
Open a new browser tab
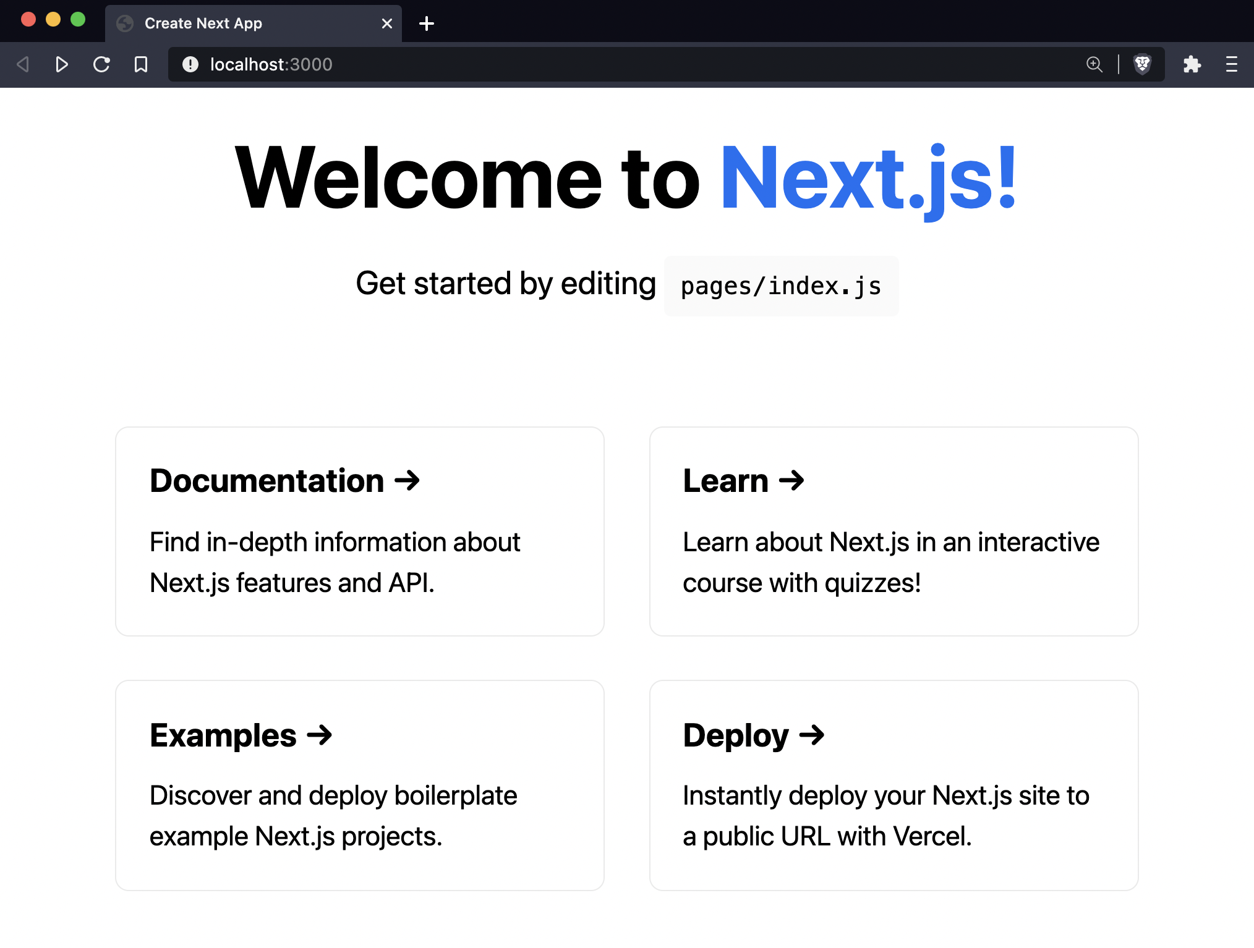click(425, 23)
